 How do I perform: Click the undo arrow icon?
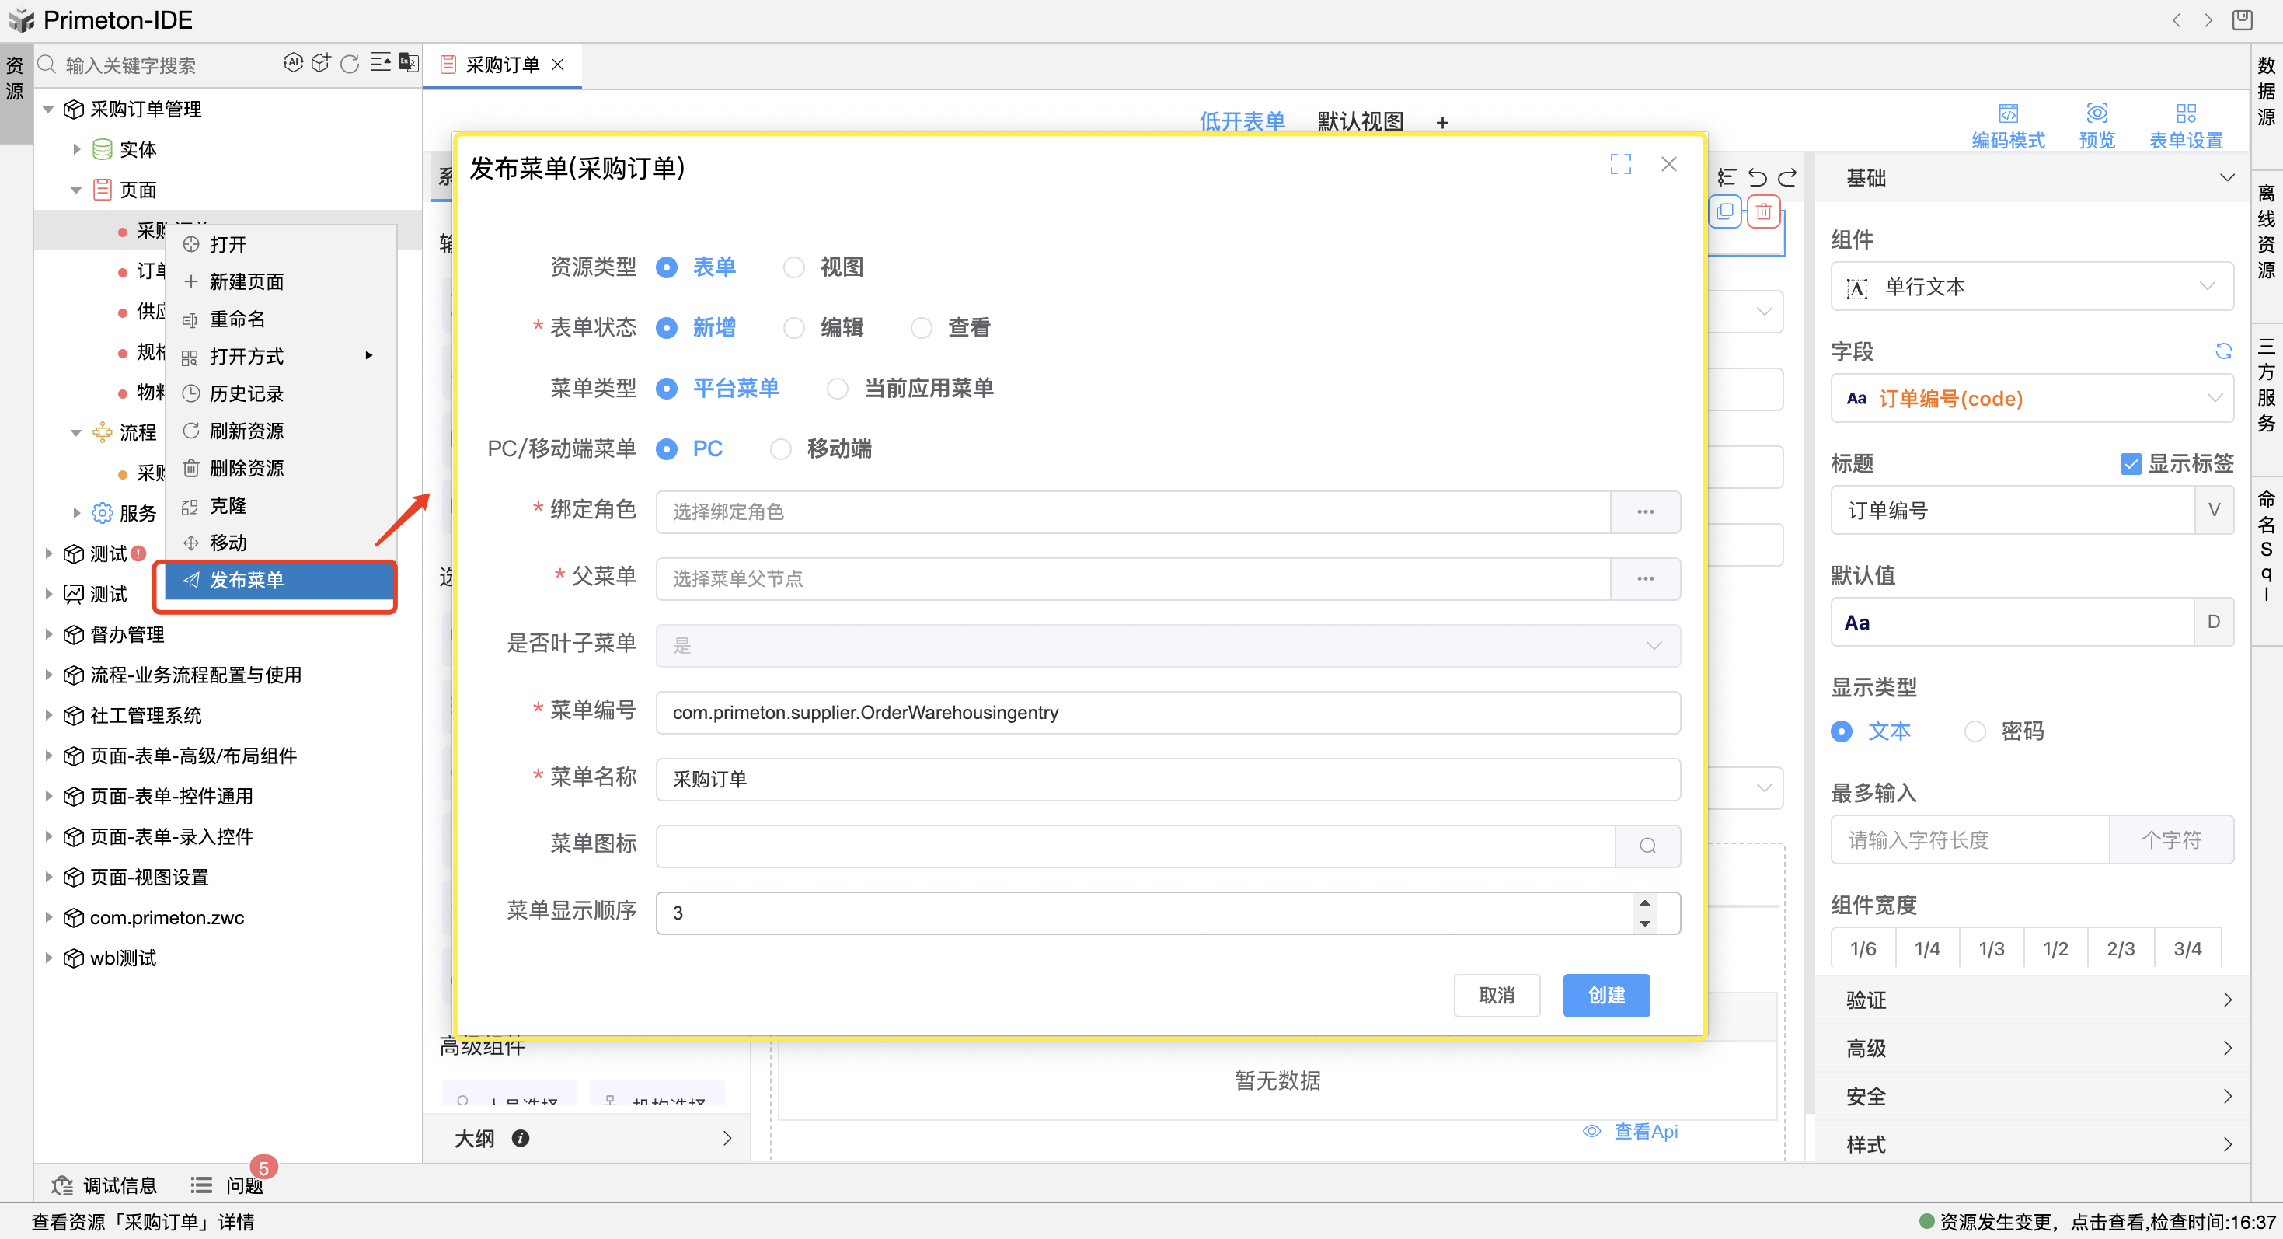(x=1757, y=178)
